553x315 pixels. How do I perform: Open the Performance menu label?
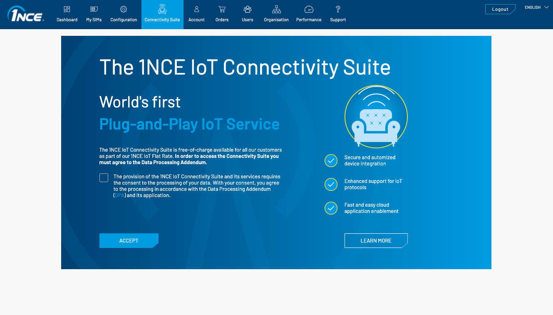pyautogui.click(x=309, y=20)
